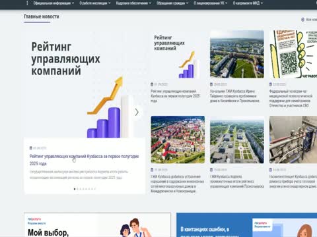Screen dimensions: 317x237
Task: Open the three-dot menu in the navigation bar
Action: point(27,3)
